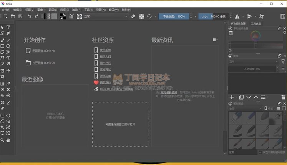Activate the Pan hand tool
The width and height of the screenshot is (287, 165).
pos(8,140)
